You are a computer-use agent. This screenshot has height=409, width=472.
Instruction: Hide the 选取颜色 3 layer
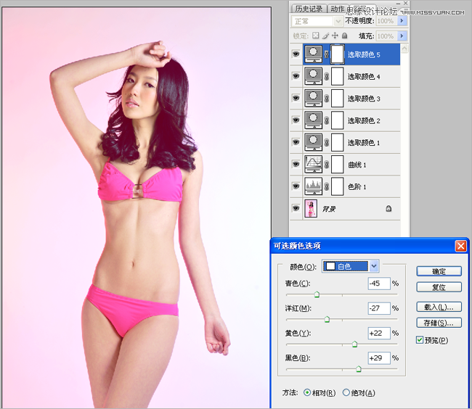pos(296,98)
